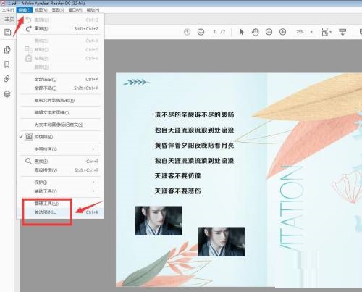Click the Zoom in plus button
Viewport: 362px width, 292px height.
coord(282,32)
